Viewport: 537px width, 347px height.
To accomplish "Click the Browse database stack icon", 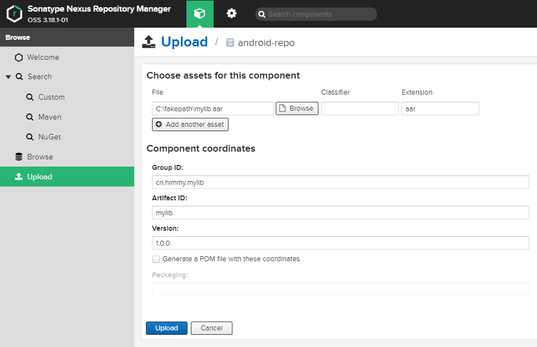I will pyautogui.click(x=19, y=157).
